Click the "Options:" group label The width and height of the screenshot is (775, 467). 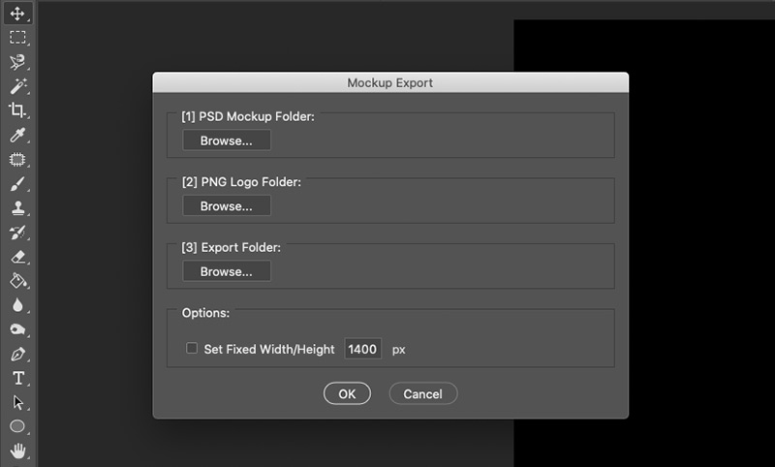click(205, 313)
